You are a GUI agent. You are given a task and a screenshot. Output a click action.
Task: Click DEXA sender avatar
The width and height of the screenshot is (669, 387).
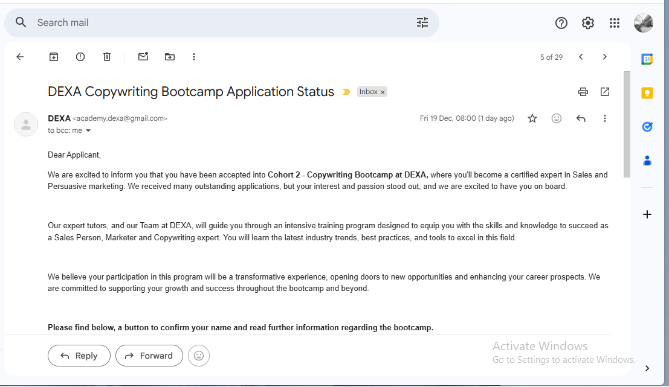coord(26,124)
